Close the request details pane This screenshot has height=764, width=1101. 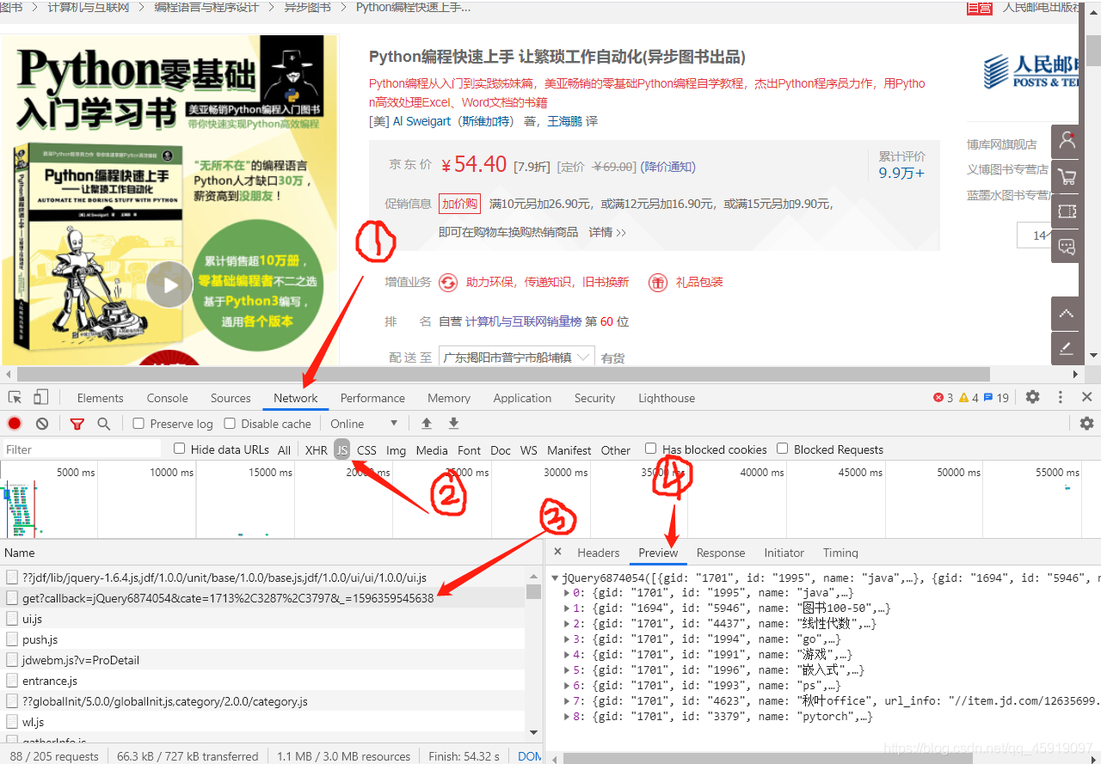[x=557, y=552]
